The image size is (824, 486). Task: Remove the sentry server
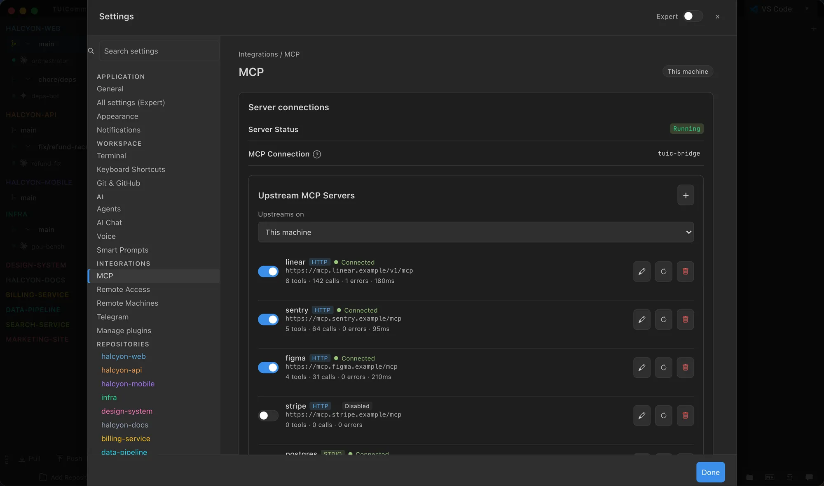(x=685, y=320)
